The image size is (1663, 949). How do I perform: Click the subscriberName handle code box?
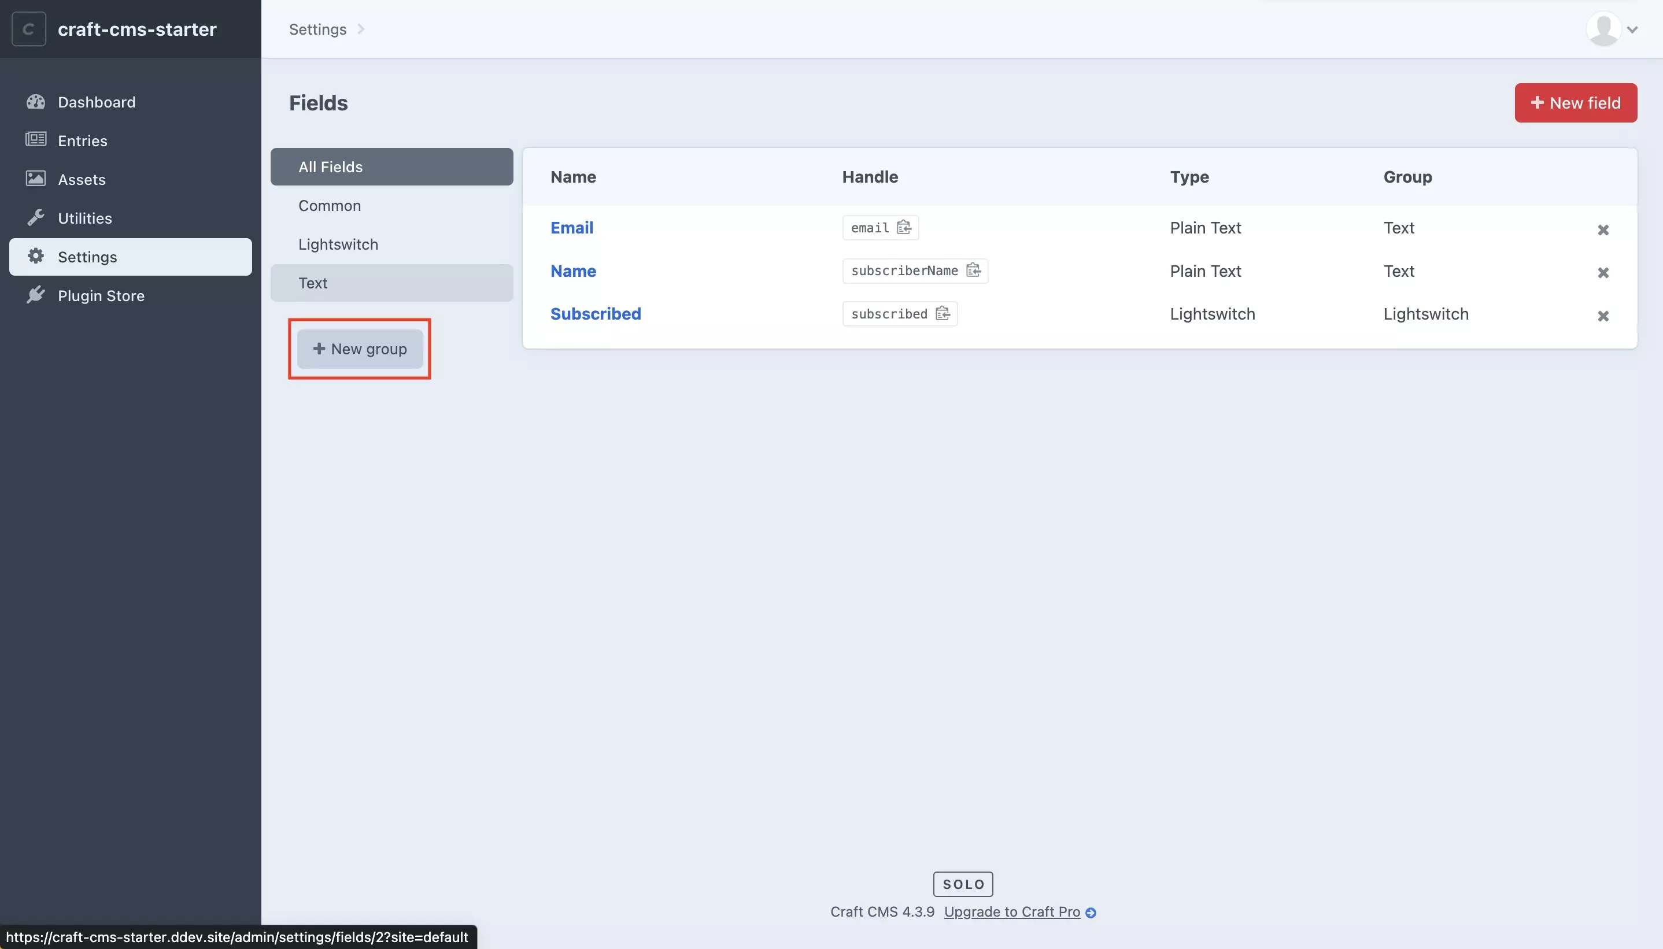pyautogui.click(x=915, y=270)
